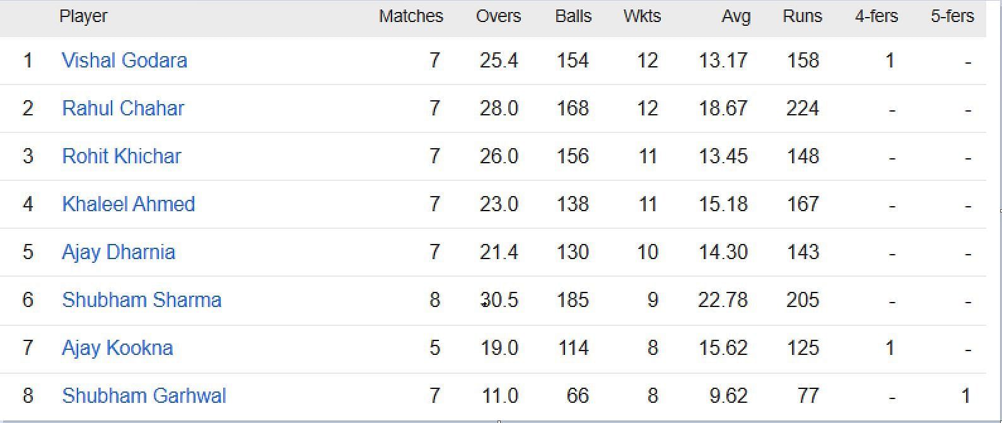This screenshot has height=423, width=1002.
Task: Open Vishal Godara's player profile link
Action: [124, 61]
